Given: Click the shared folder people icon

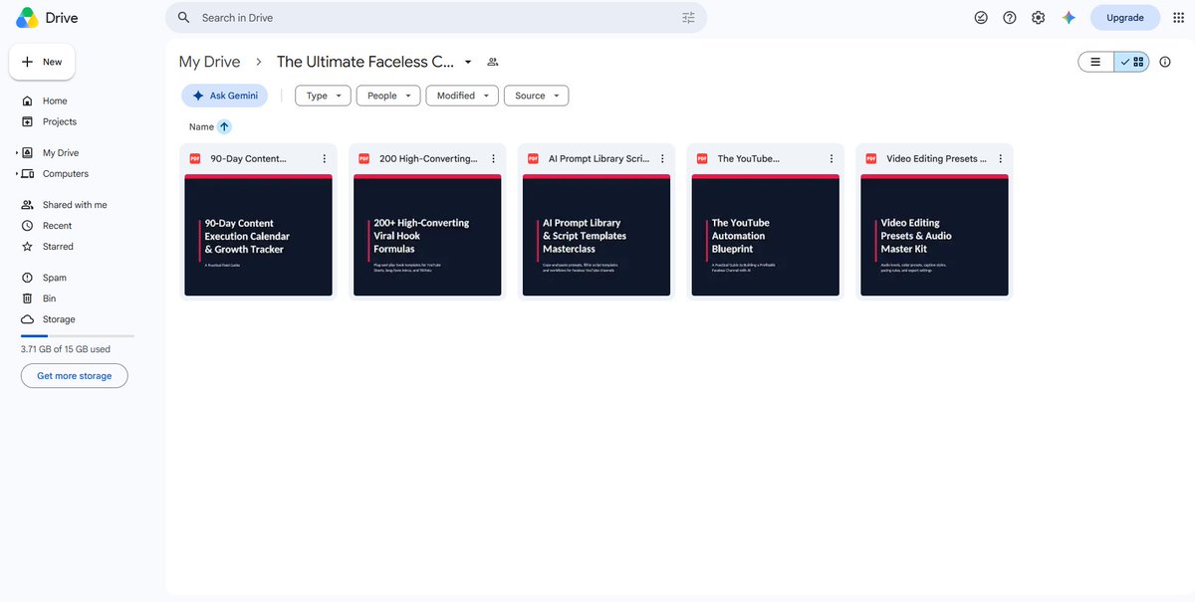Looking at the screenshot, I should coord(493,62).
